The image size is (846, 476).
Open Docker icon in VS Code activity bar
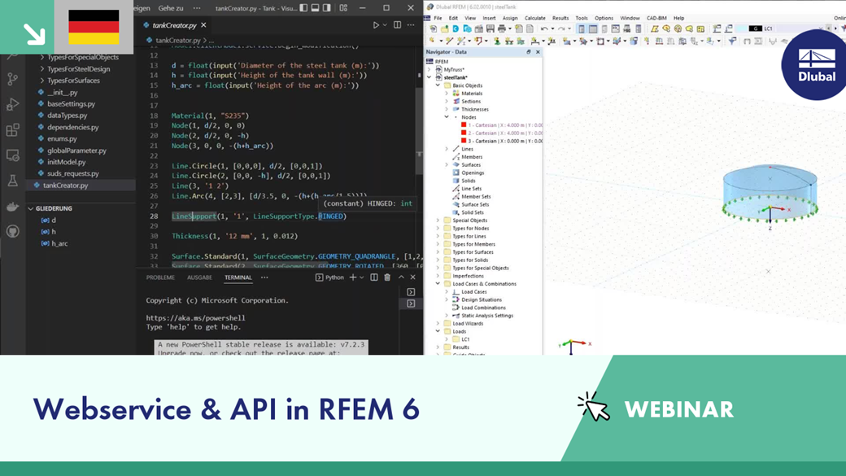13,206
